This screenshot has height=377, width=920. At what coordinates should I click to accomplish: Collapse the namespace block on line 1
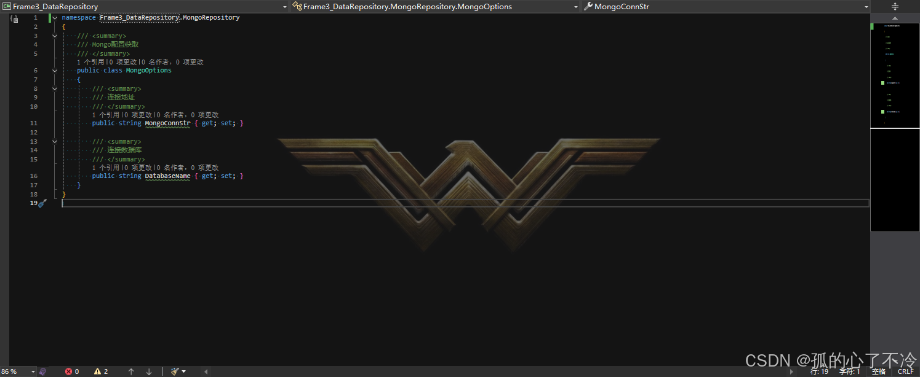[x=55, y=18]
